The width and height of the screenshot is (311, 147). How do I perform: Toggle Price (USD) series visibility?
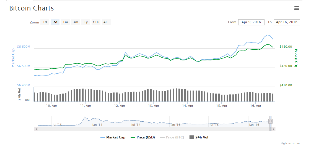[x=143, y=137]
